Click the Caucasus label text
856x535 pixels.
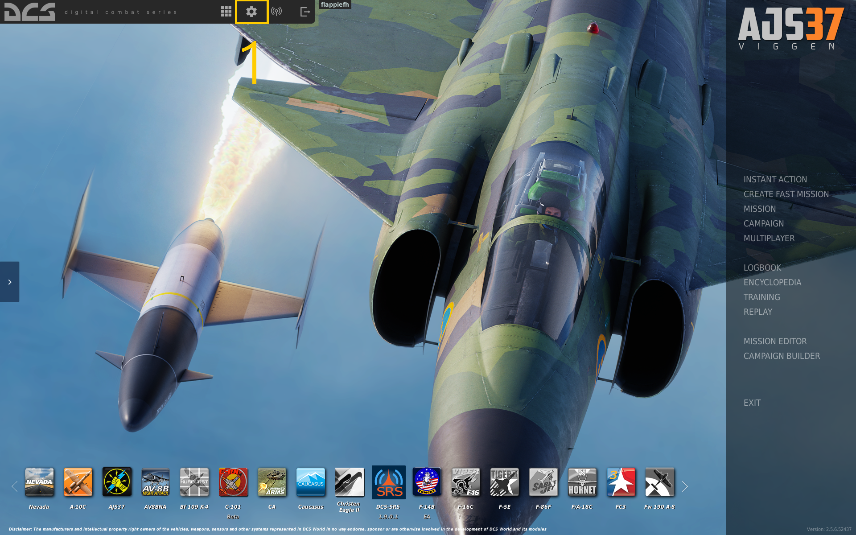311,507
